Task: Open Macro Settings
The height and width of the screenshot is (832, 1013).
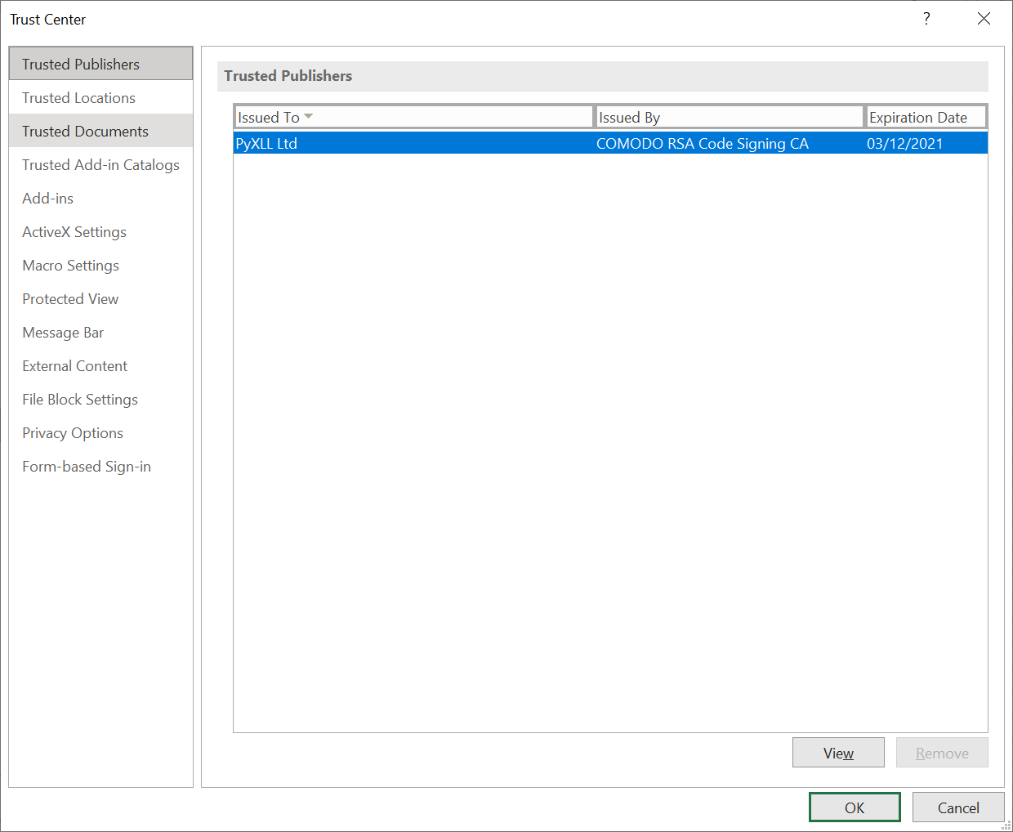Action: [x=100, y=265]
